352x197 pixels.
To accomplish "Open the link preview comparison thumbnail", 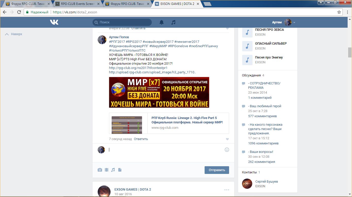I will (127, 125).
